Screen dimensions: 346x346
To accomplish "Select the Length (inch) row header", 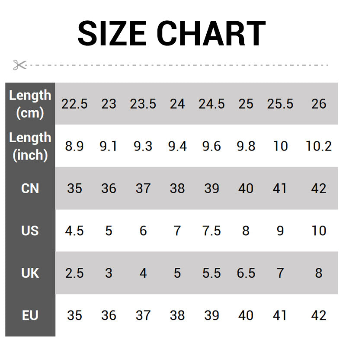I will (30, 146).
